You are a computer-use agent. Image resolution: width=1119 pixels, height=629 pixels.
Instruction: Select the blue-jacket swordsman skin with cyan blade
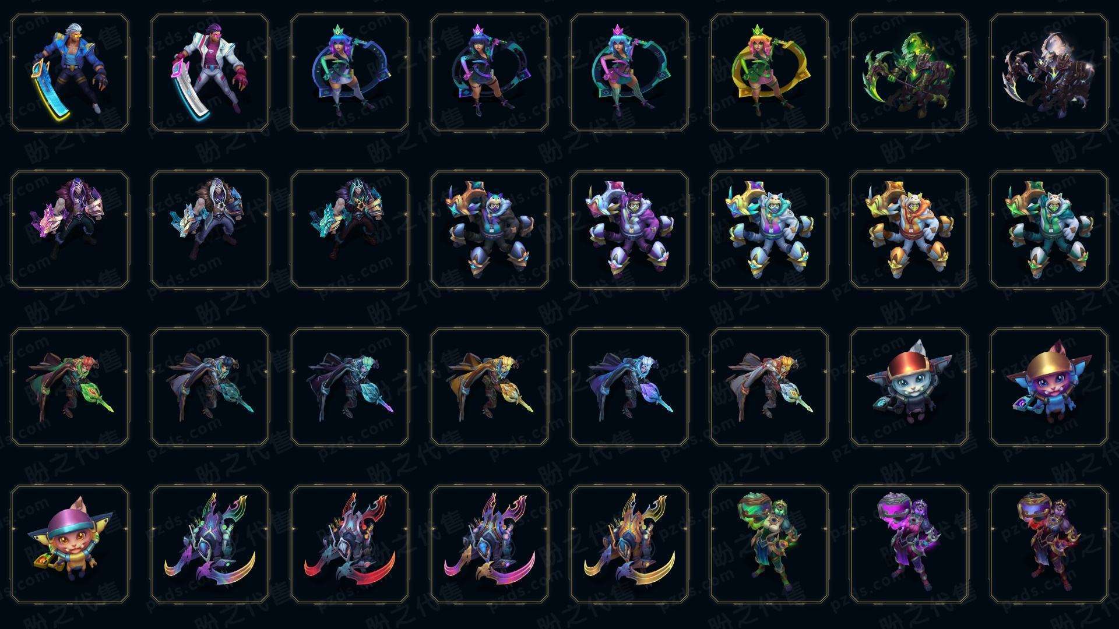[x=70, y=72]
